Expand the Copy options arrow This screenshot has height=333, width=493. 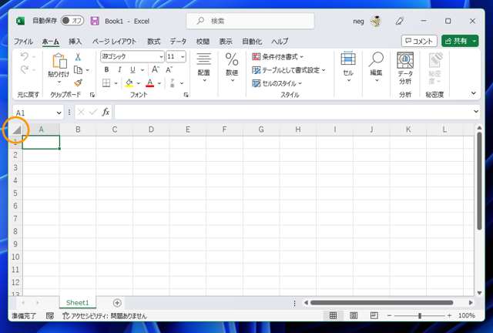click(88, 70)
